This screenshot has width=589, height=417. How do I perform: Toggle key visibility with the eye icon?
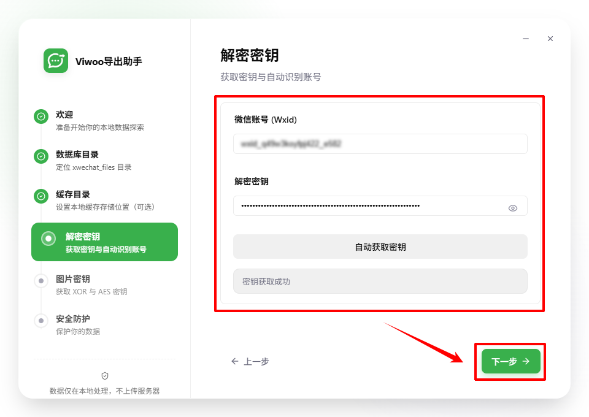pyautogui.click(x=513, y=208)
